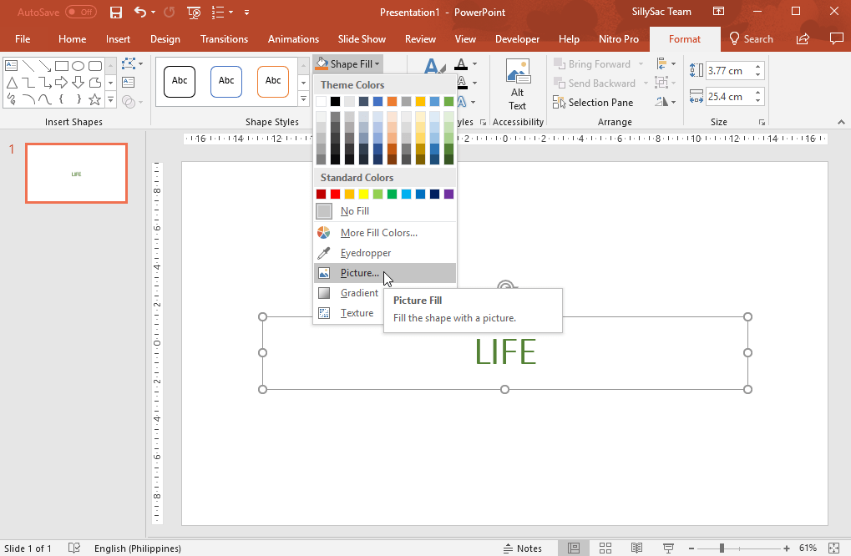
Task: Enable Reading View mode
Action: [636, 548]
